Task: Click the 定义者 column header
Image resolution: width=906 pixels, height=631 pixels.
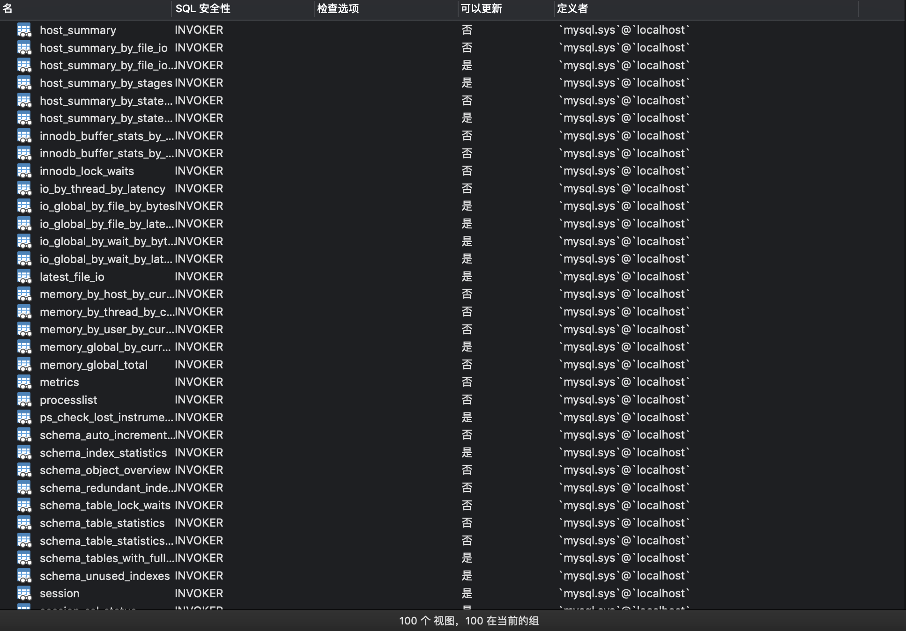Action: coord(572,8)
